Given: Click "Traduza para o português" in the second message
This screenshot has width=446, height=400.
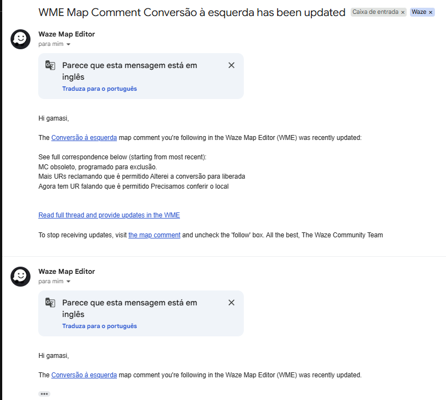Looking at the screenshot, I should pyautogui.click(x=99, y=326).
